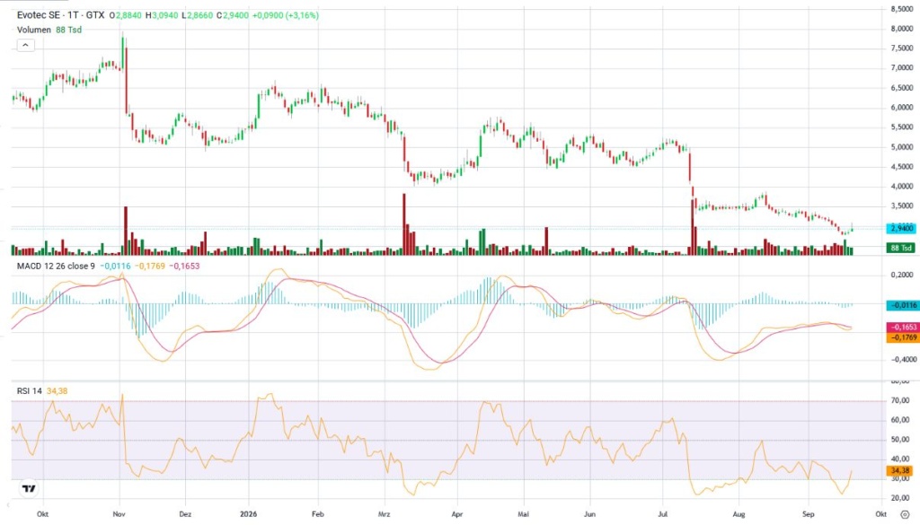Screen dimensions: 920x525
Task: Click the green closing price value C2,9400
Action: [x=233, y=15]
